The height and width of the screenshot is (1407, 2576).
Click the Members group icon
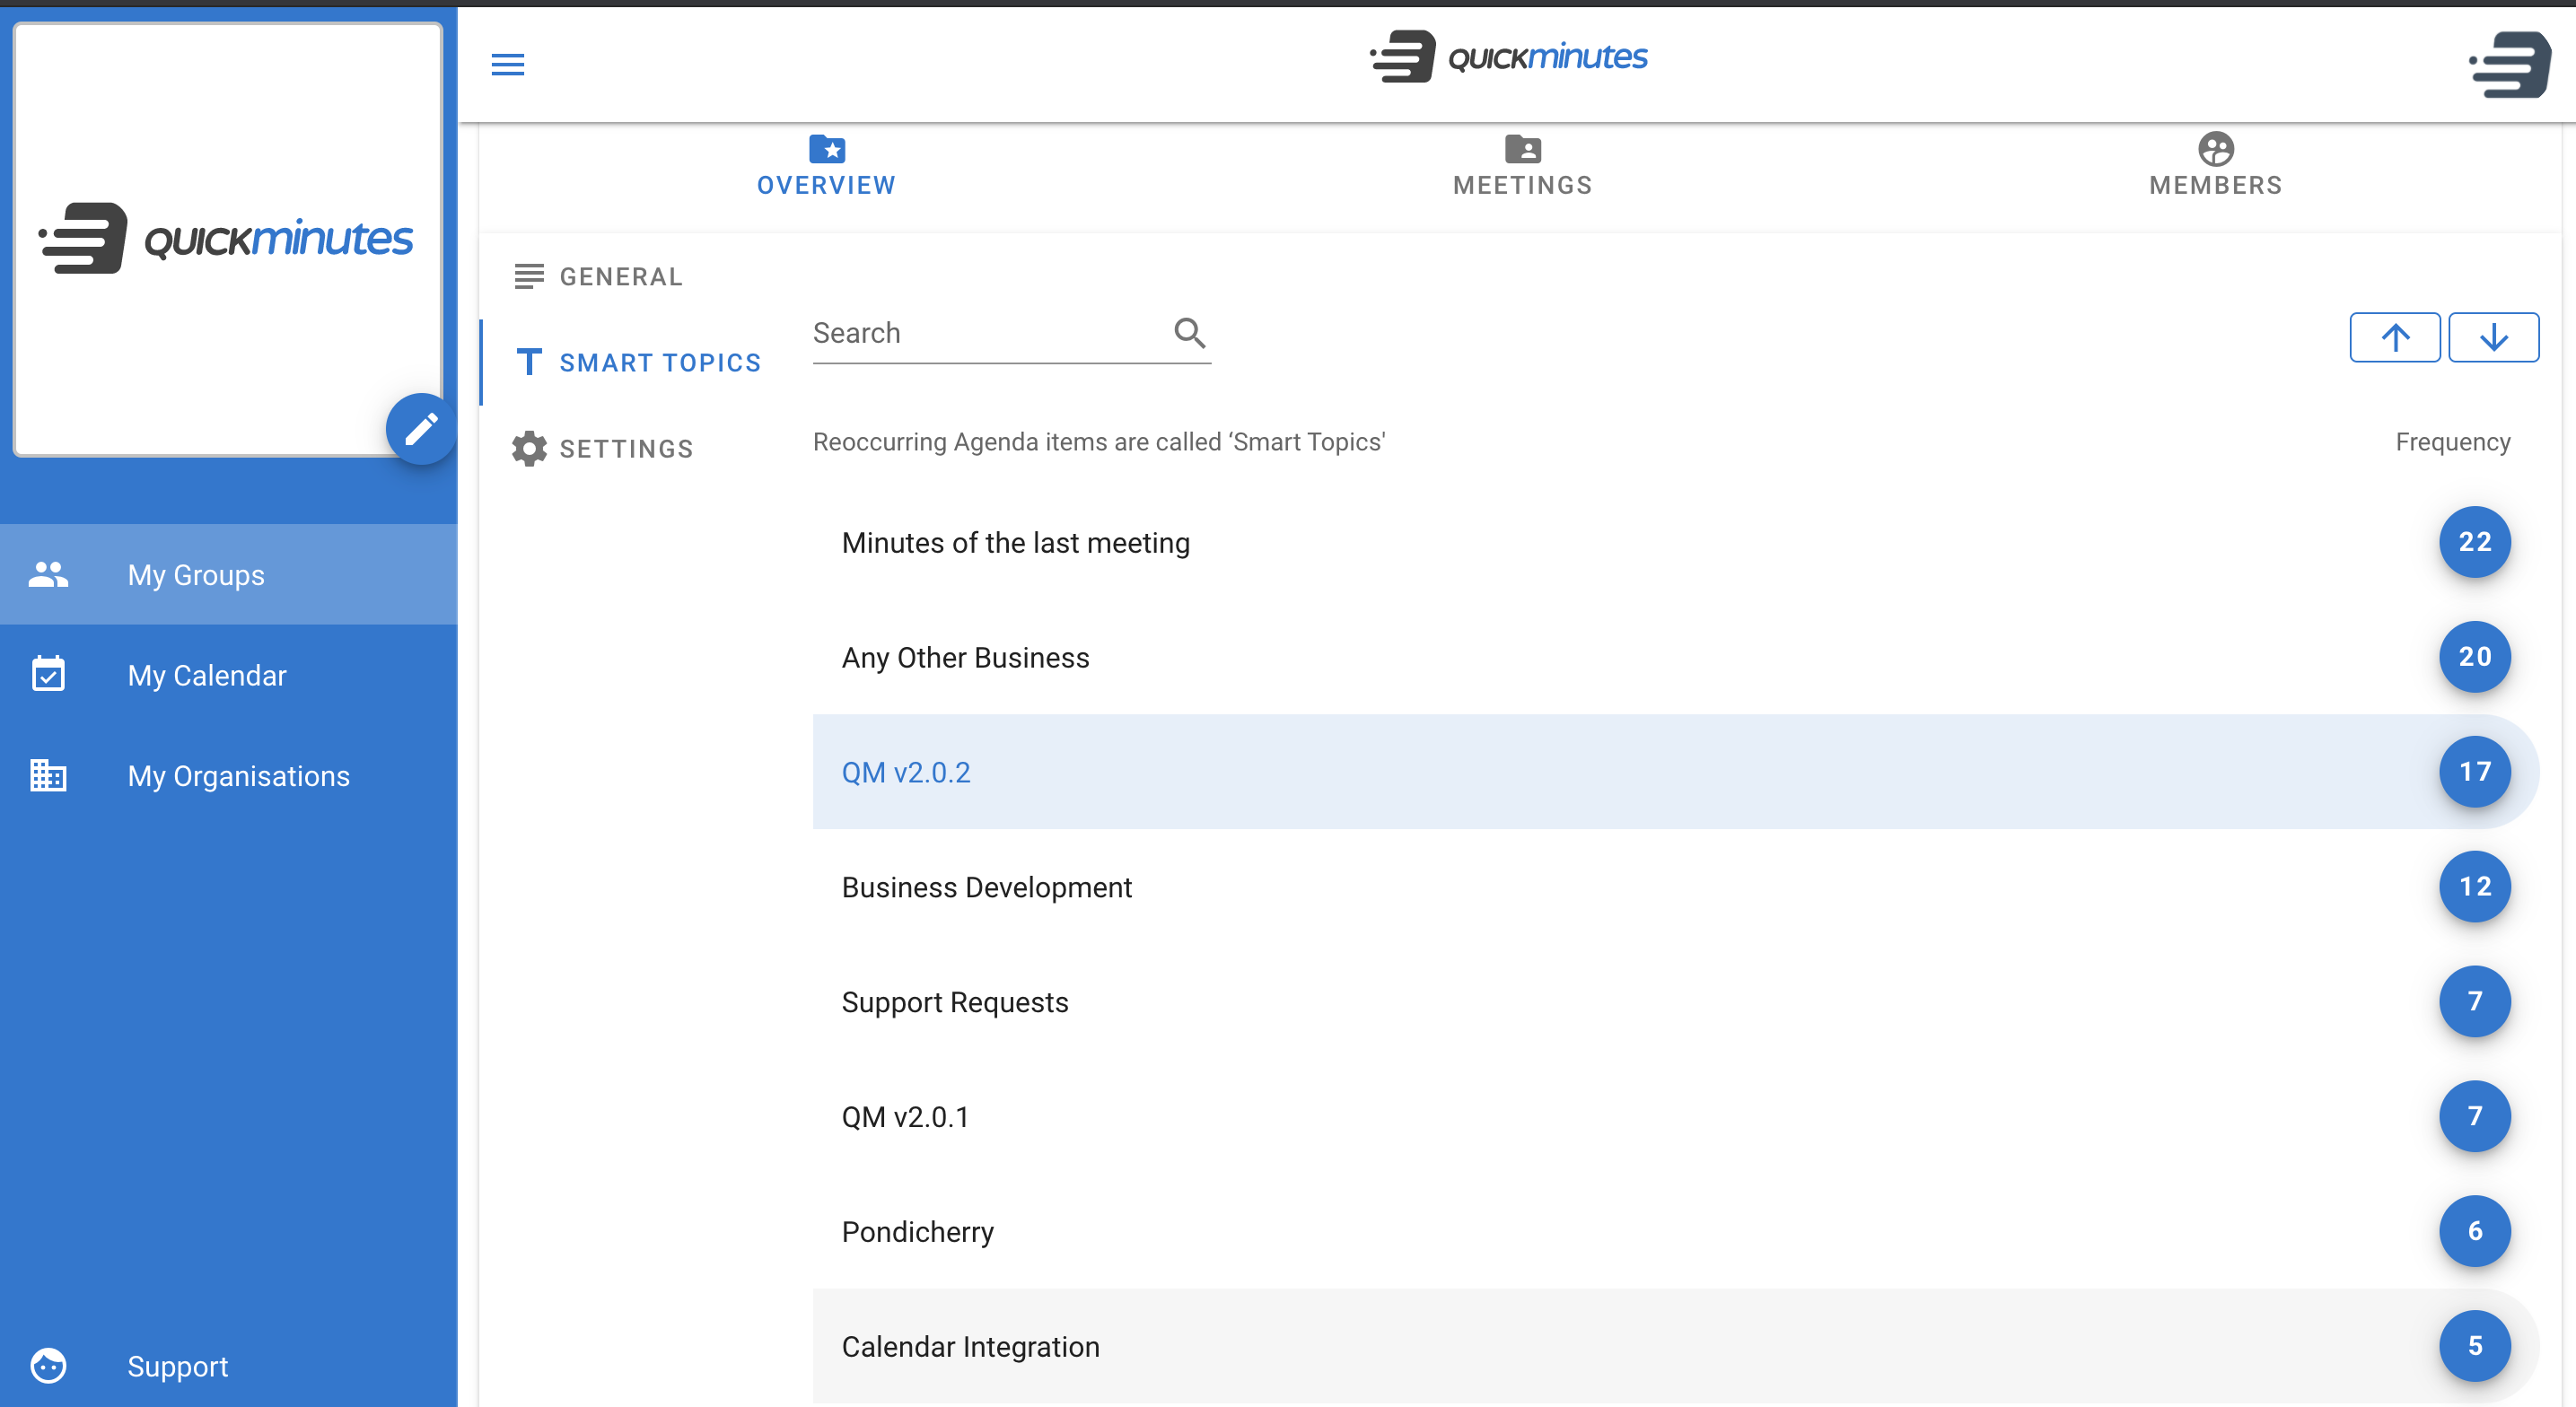2216,149
